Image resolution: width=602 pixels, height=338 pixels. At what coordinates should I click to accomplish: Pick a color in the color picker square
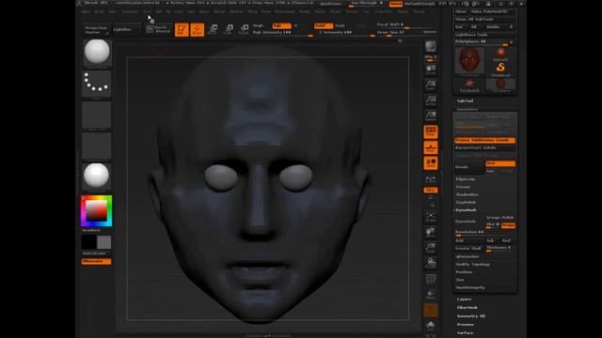point(96,210)
